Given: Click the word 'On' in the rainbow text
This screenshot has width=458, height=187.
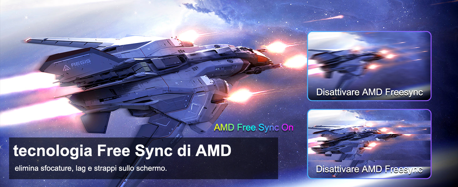Looking at the screenshot, I should (x=288, y=127).
